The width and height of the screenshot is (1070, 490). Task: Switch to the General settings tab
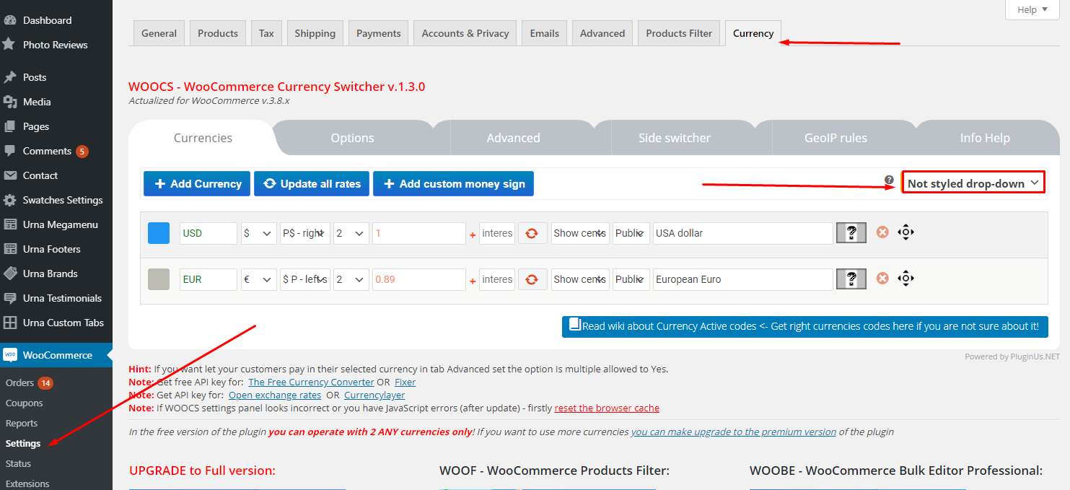tap(159, 33)
